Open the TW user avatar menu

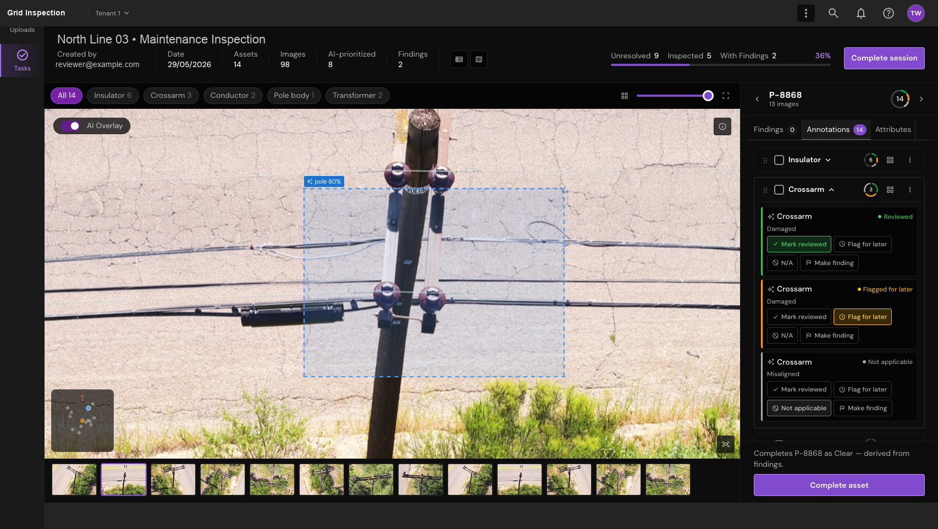[915, 13]
